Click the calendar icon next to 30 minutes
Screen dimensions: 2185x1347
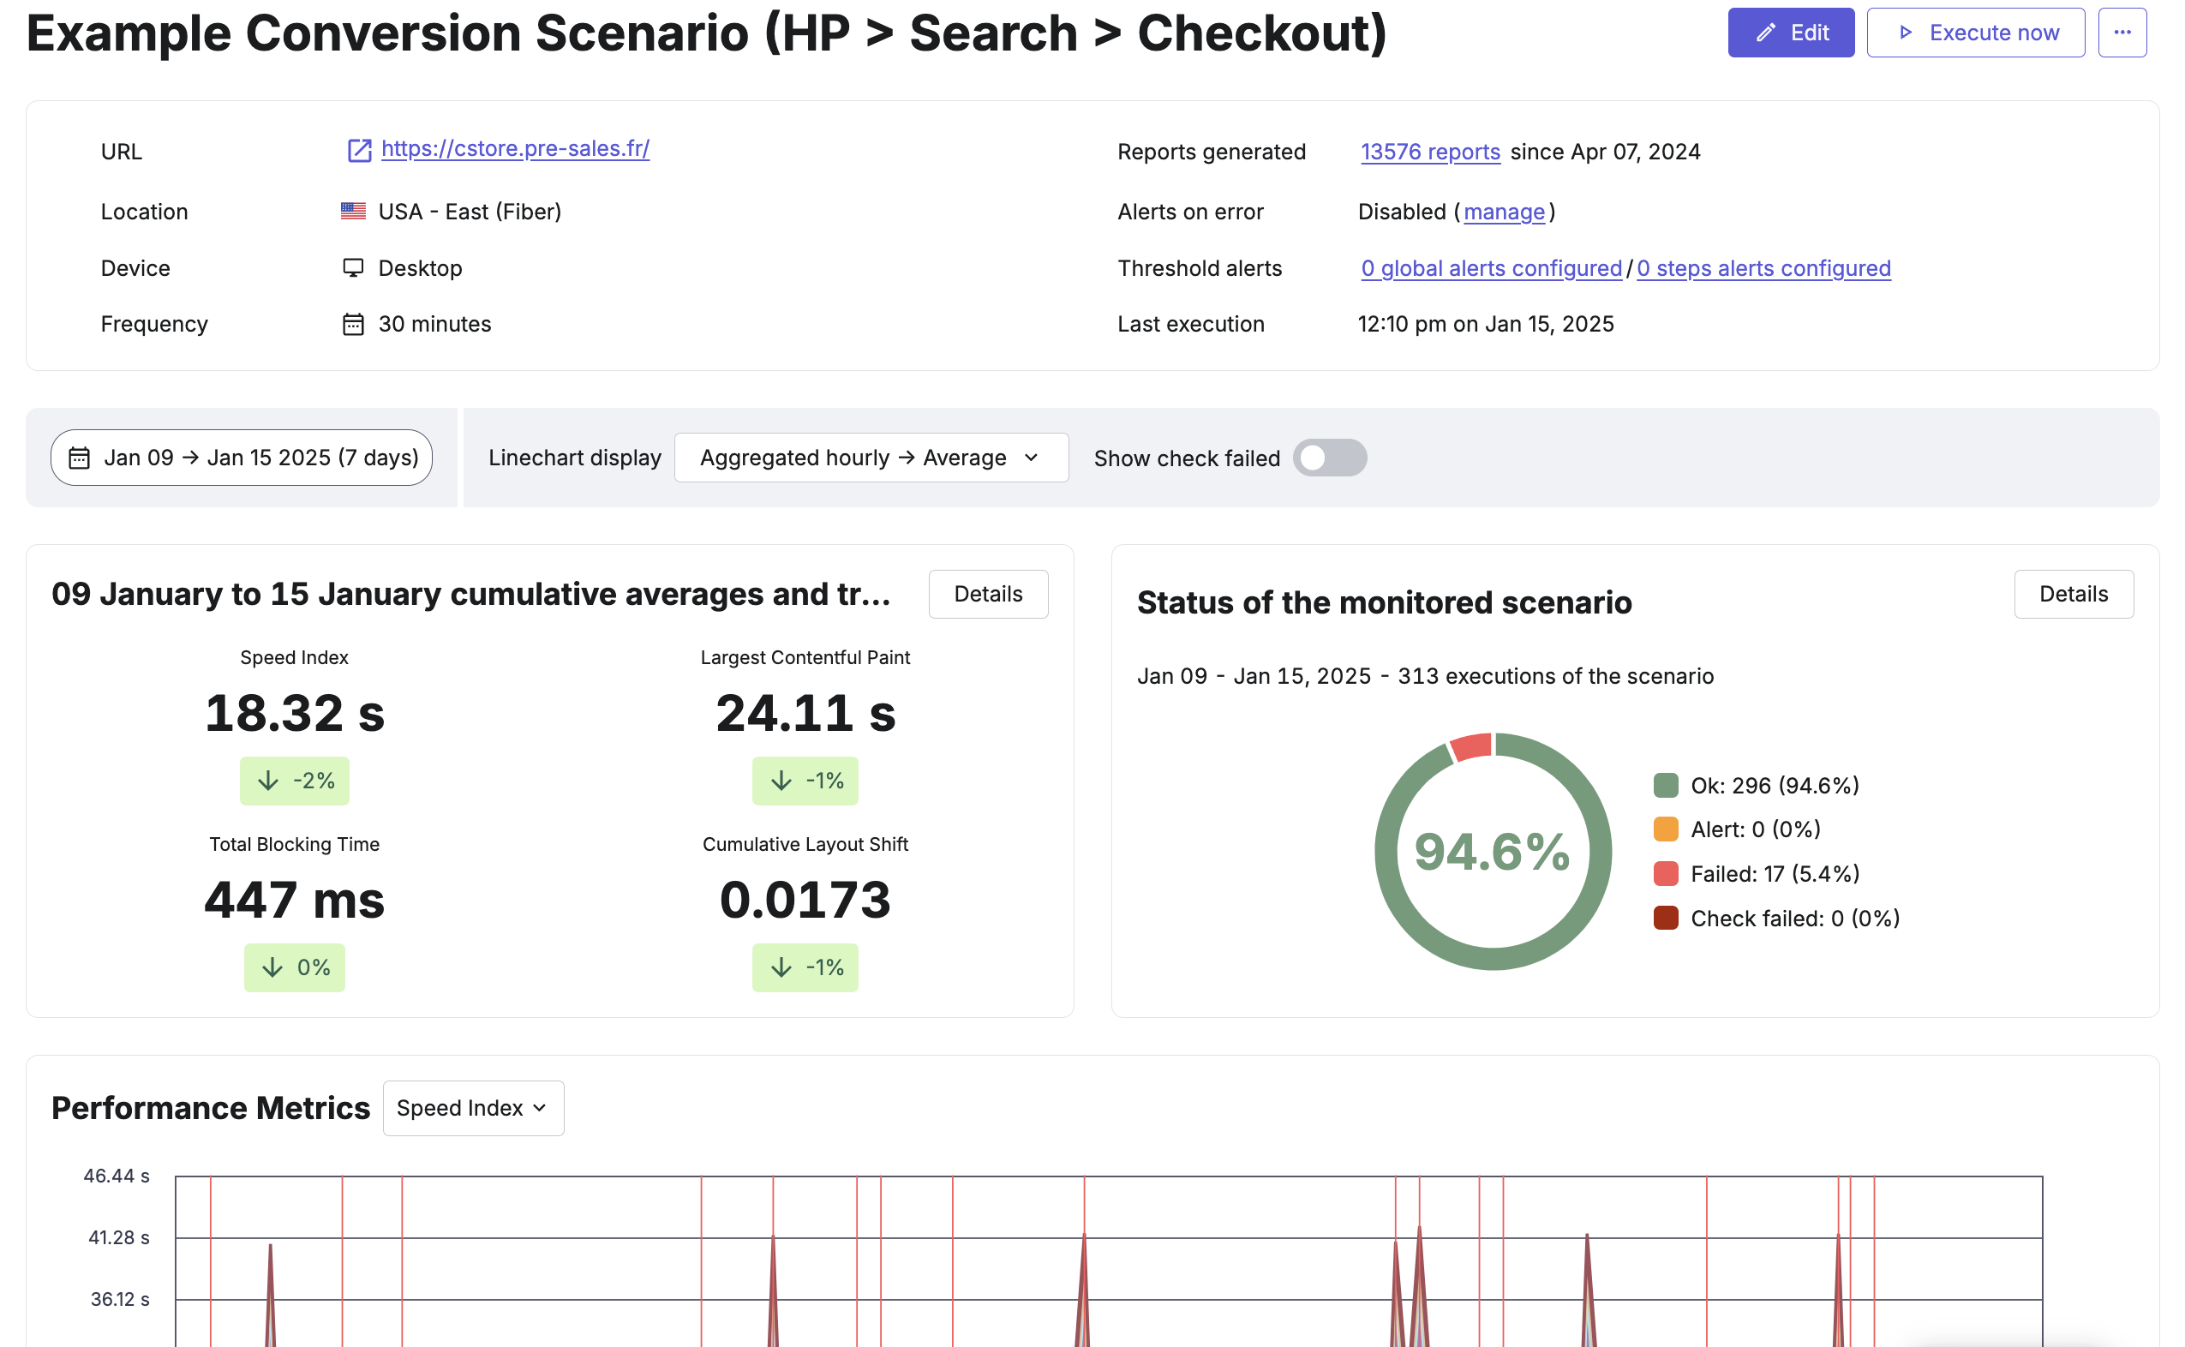pyautogui.click(x=354, y=324)
